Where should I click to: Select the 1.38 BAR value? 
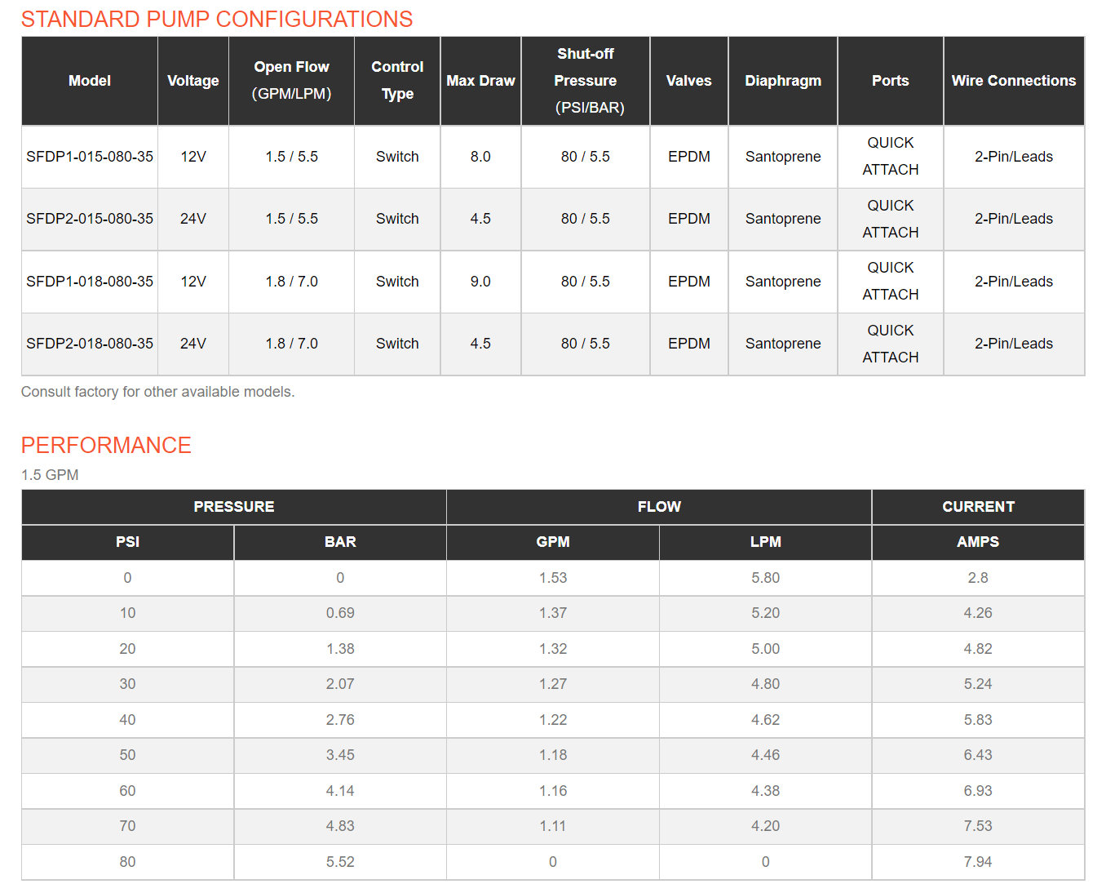(340, 649)
